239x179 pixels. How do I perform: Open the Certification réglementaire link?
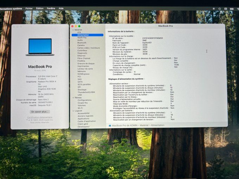tap(40, 117)
